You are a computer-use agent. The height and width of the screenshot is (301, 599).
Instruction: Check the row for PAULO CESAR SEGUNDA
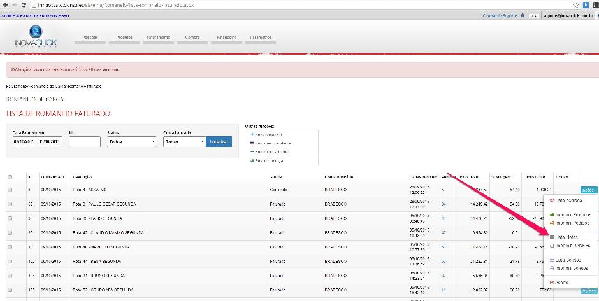(10, 204)
